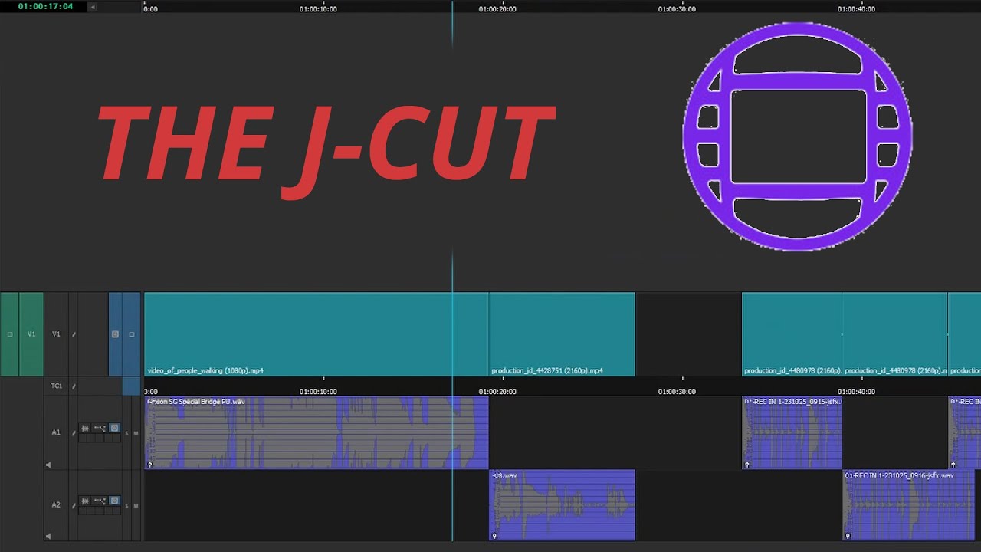This screenshot has width=981, height=552.
Task: Toggle waveform display on track A1
Action: [85, 428]
